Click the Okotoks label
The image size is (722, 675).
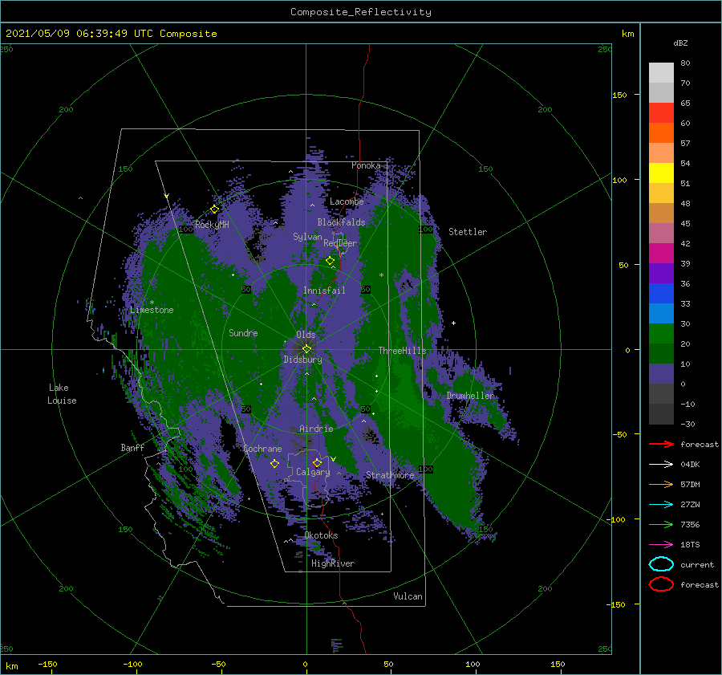pyautogui.click(x=321, y=535)
